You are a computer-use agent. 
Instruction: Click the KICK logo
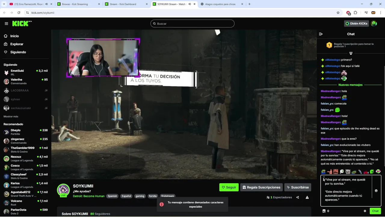point(22,24)
